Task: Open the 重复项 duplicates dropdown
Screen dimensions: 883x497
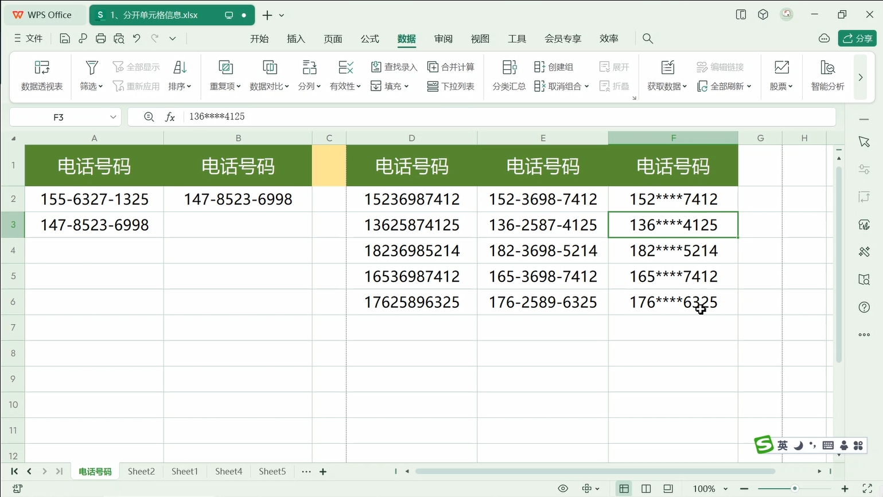Action: click(225, 76)
